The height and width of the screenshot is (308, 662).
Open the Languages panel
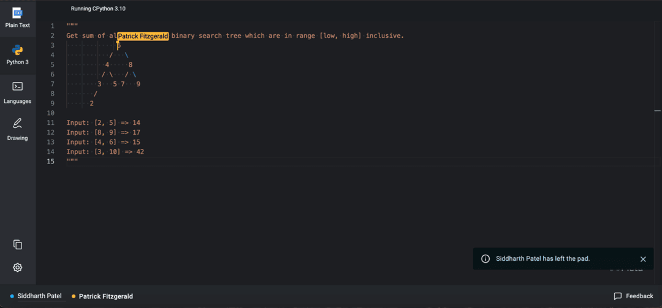pyautogui.click(x=17, y=93)
